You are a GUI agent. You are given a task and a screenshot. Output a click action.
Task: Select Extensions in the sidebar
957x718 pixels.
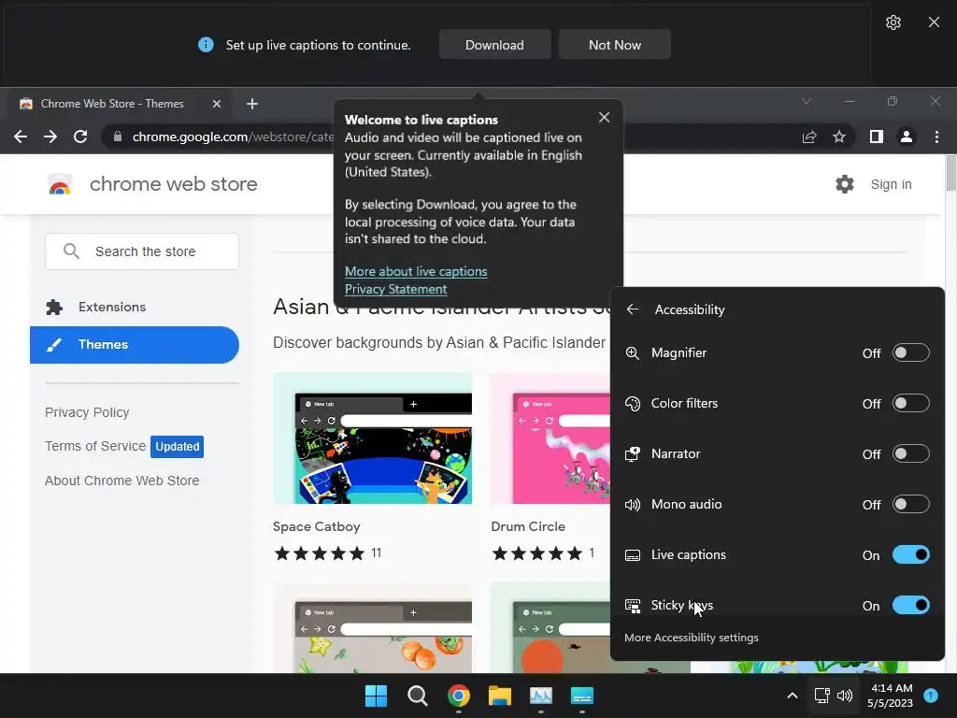coord(135,307)
